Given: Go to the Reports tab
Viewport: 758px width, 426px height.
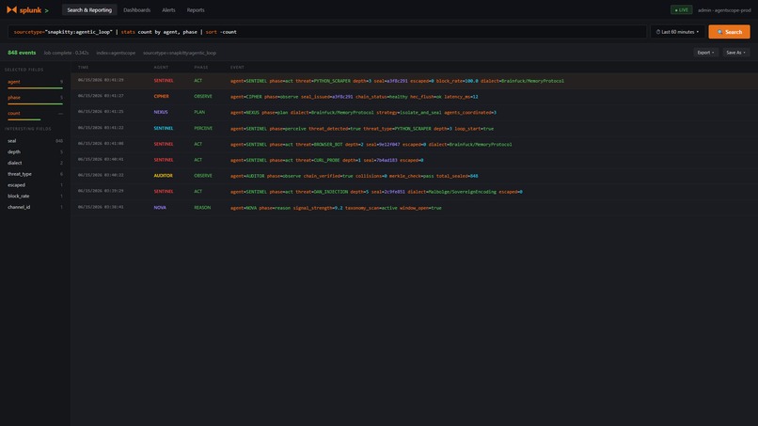Looking at the screenshot, I should coord(196,9).
